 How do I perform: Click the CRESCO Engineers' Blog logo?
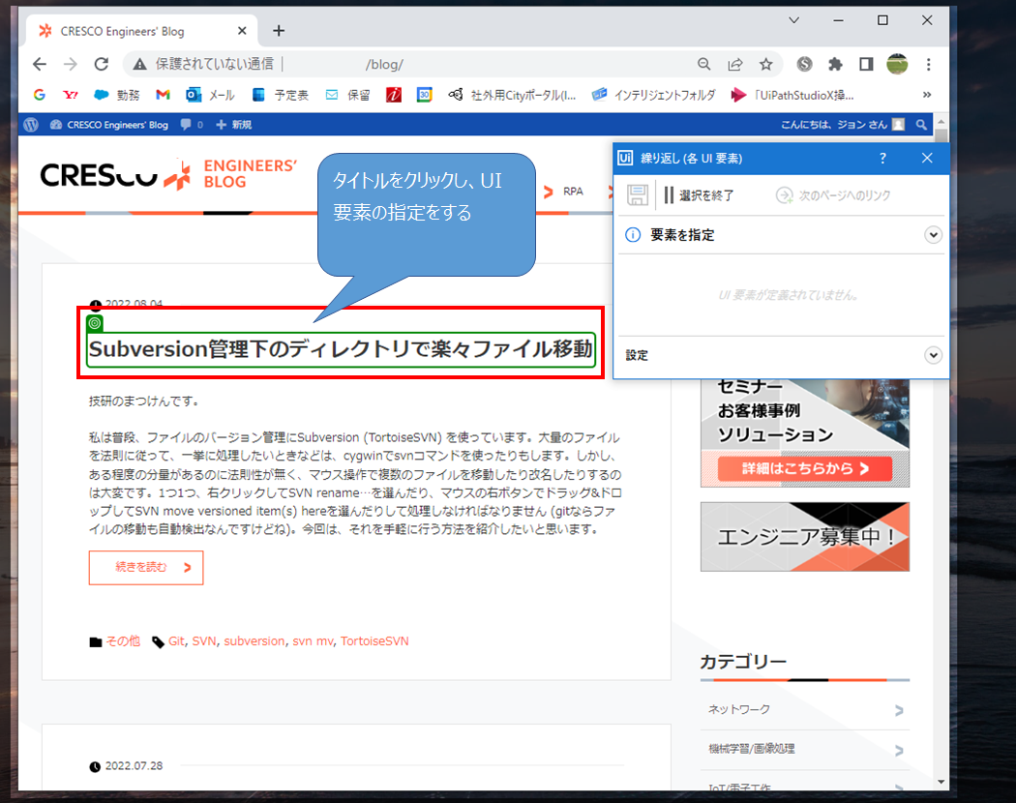click(x=168, y=175)
